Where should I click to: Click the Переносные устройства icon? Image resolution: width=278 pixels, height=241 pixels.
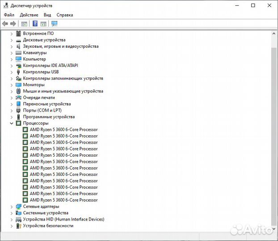point(18,104)
